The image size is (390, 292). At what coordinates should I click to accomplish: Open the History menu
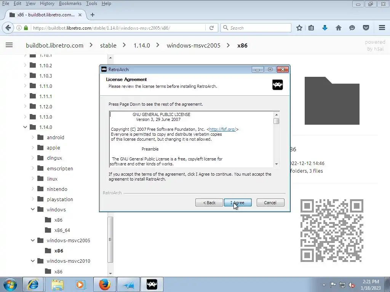(x=47, y=3)
